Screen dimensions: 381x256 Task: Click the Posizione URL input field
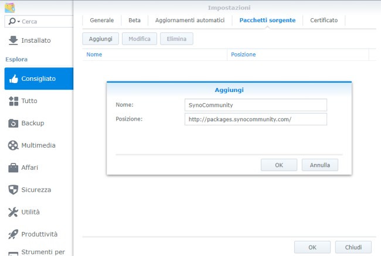pos(256,120)
